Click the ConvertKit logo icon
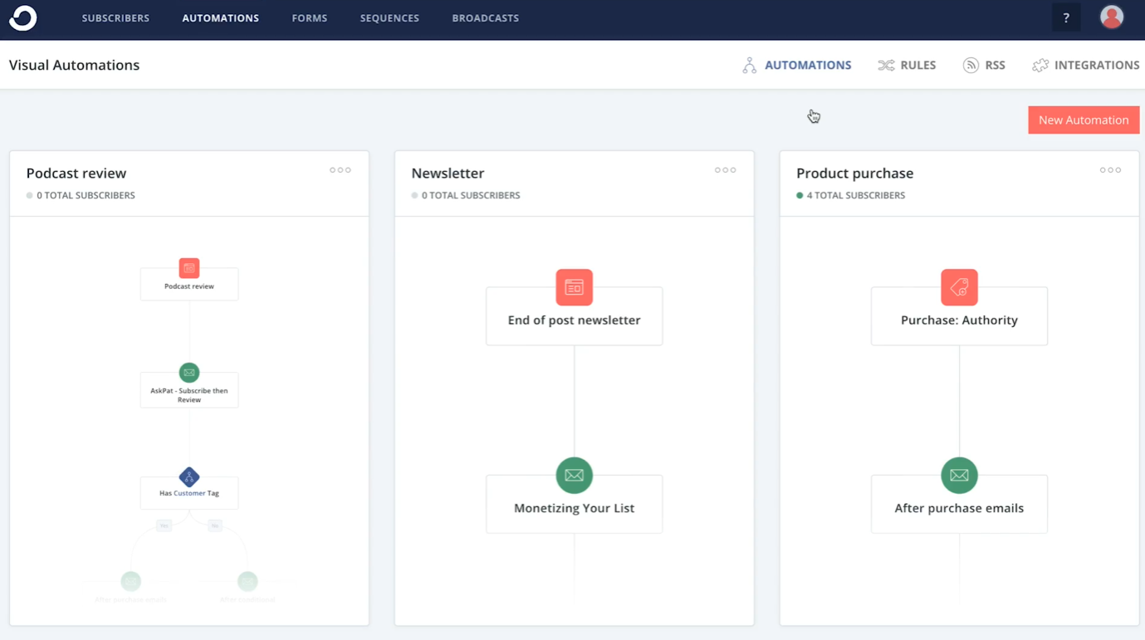Image resolution: width=1145 pixels, height=640 pixels. tap(23, 17)
